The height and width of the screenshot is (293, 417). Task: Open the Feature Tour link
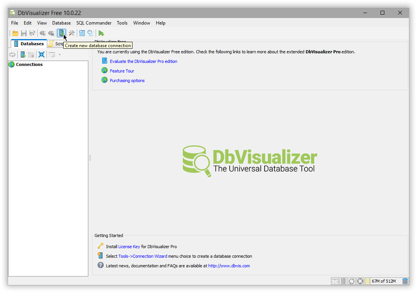122,71
